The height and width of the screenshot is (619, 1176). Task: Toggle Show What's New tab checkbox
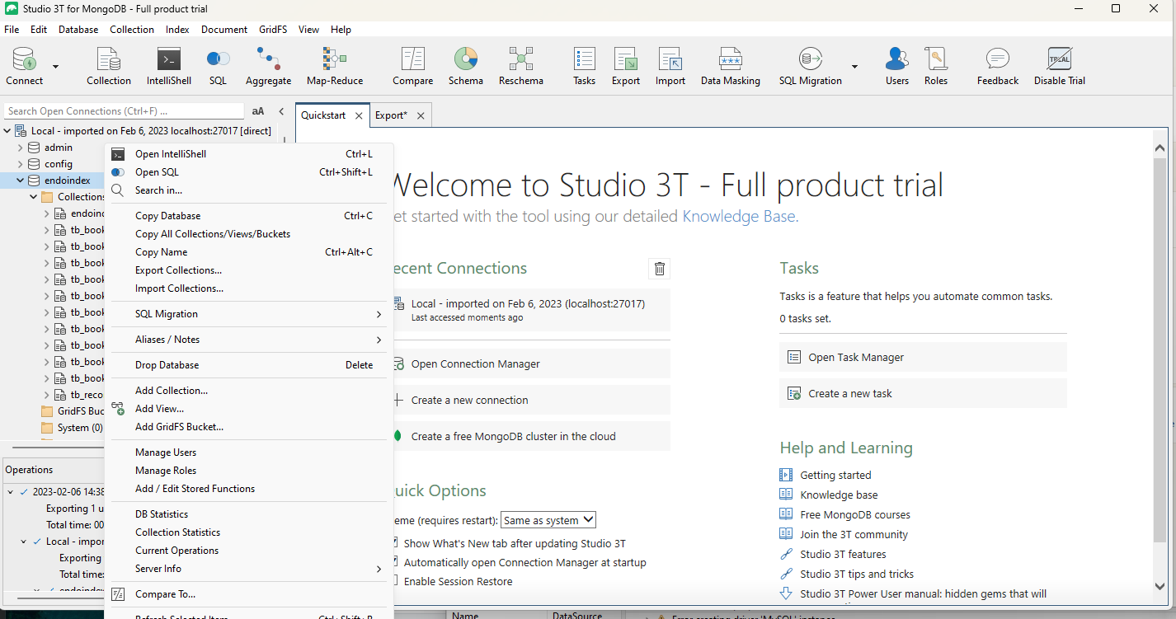coord(395,543)
